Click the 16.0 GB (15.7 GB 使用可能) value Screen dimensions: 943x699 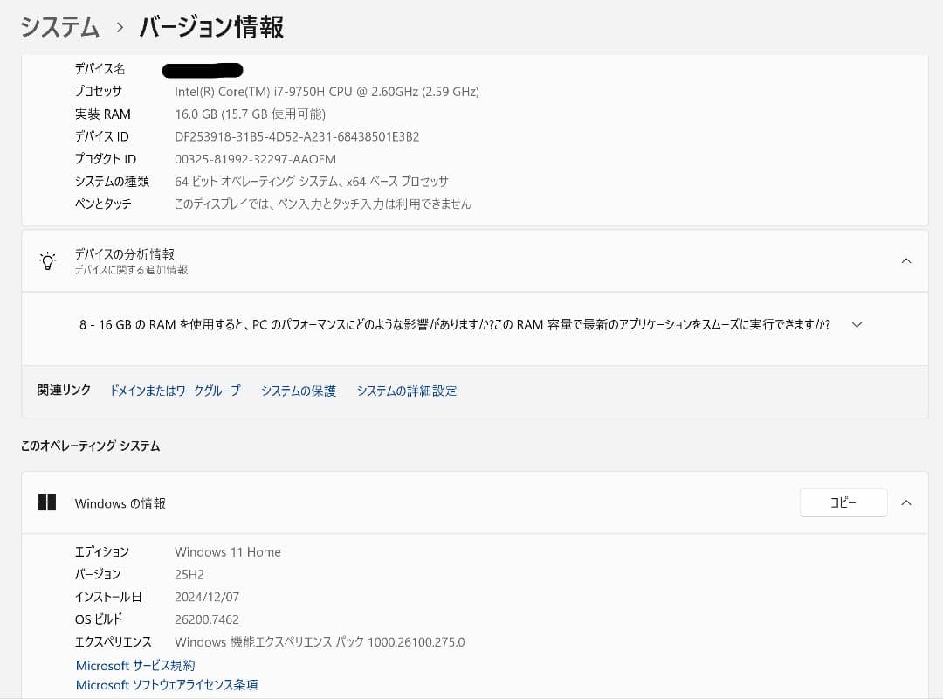pyautogui.click(x=251, y=114)
